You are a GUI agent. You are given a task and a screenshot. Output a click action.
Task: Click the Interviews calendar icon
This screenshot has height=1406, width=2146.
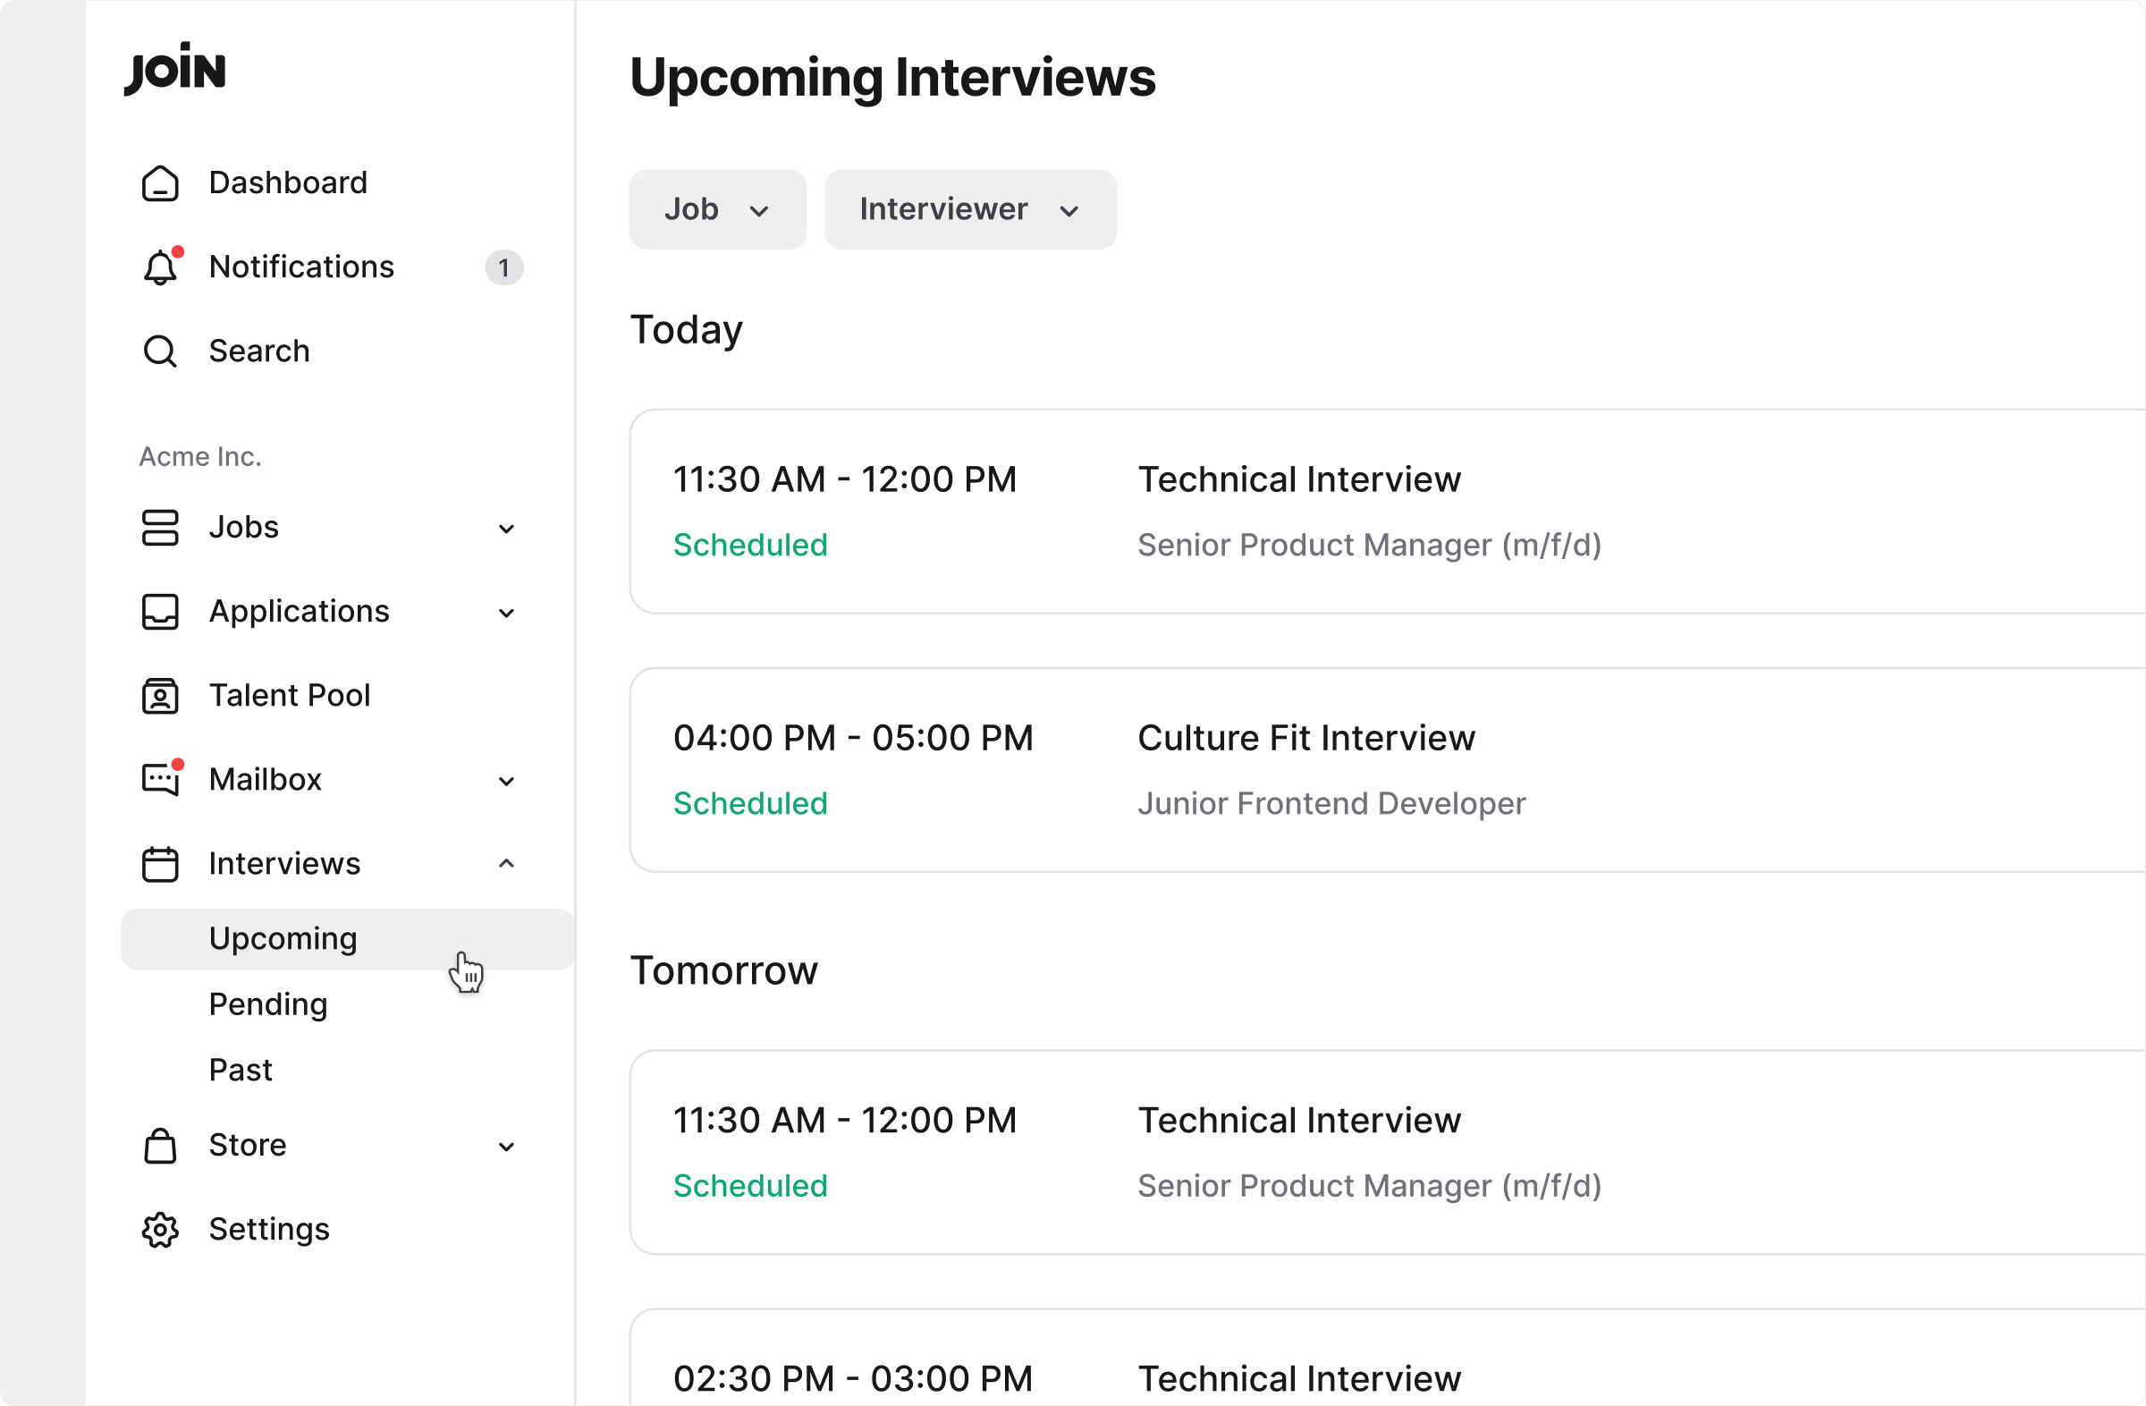tap(160, 864)
